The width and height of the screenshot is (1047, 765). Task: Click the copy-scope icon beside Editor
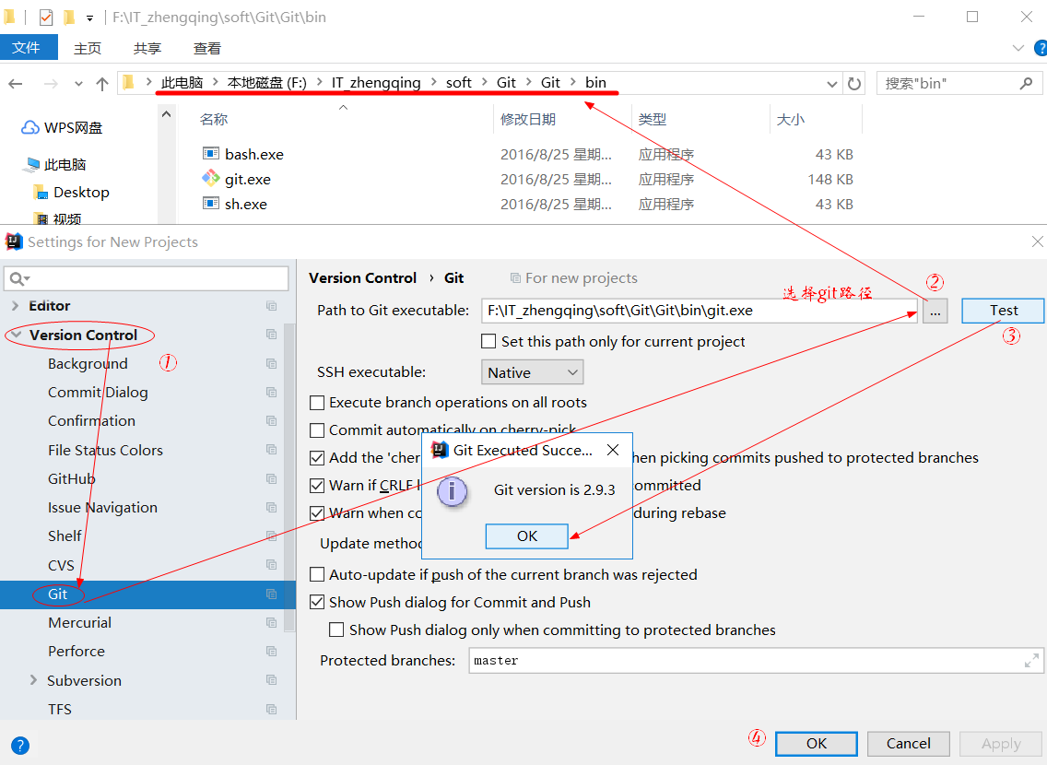click(x=272, y=306)
